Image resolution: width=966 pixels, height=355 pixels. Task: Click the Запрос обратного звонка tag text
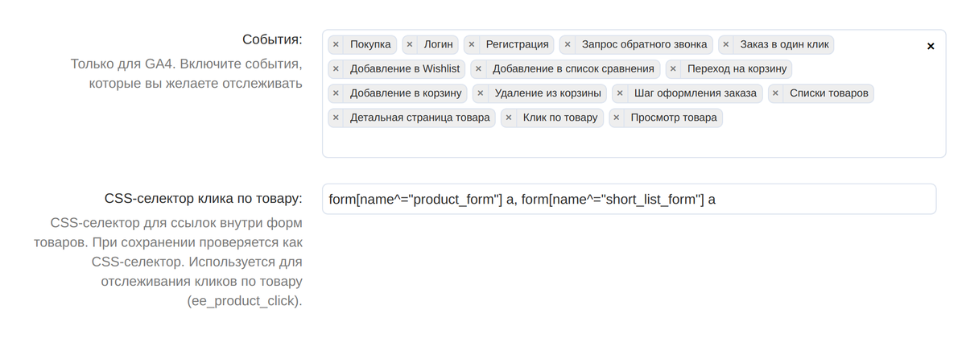[644, 44]
